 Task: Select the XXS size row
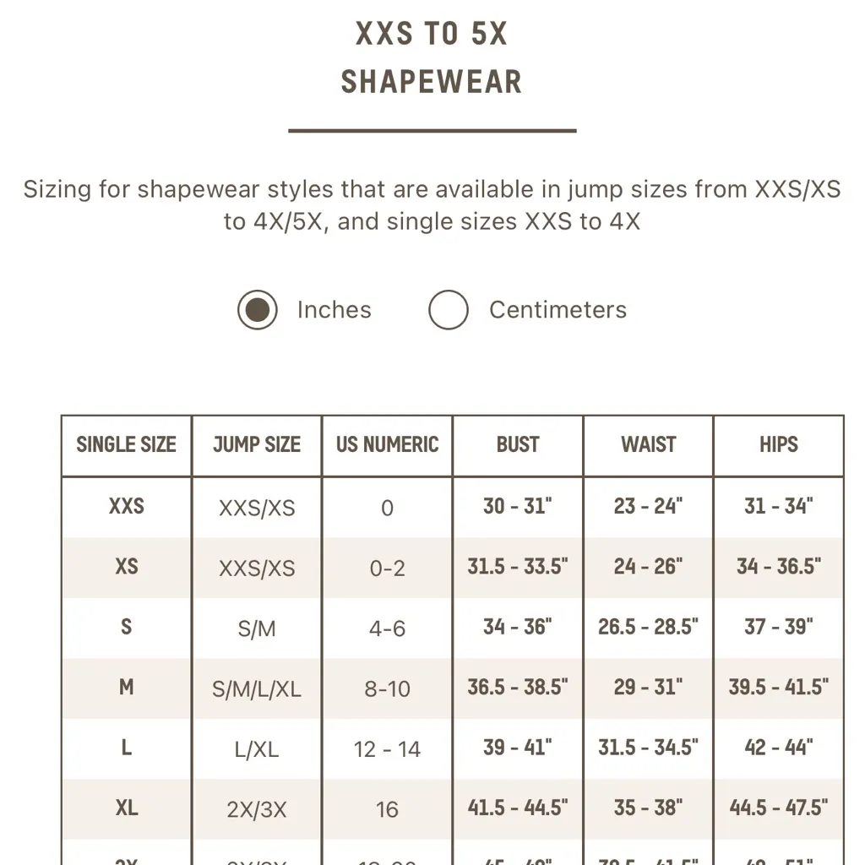(126, 507)
